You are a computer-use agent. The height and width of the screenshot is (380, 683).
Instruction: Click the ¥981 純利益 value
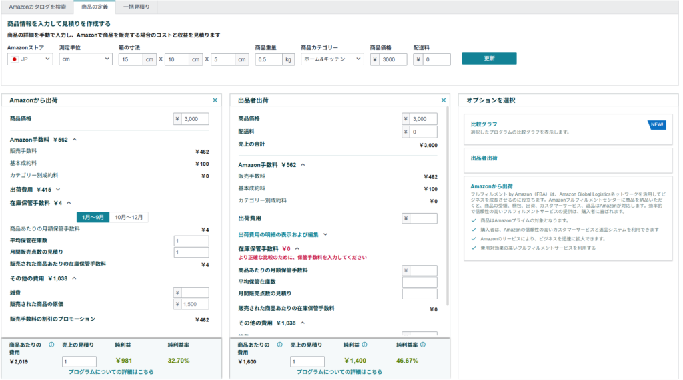[x=123, y=361]
